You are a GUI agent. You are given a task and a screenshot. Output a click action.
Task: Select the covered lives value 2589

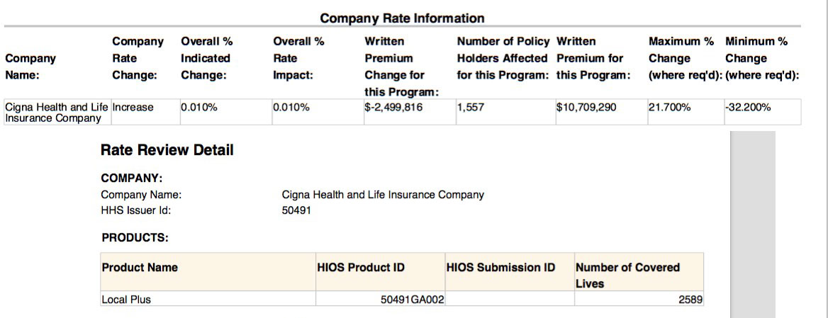(690, 300)
